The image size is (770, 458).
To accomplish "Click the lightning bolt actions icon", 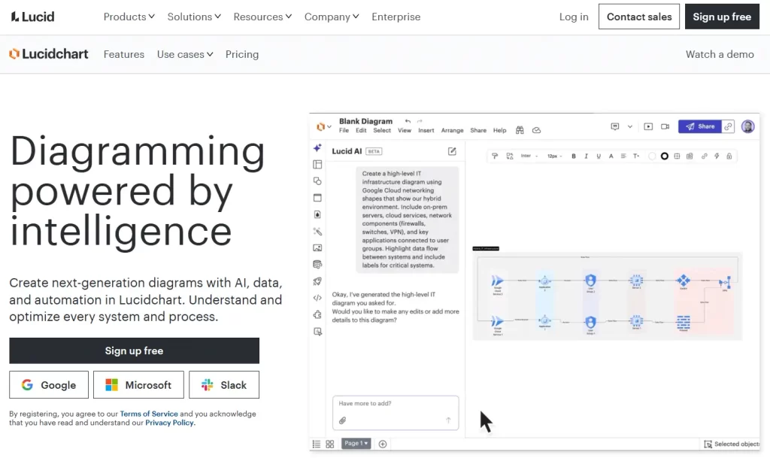I will pos(717,156).
